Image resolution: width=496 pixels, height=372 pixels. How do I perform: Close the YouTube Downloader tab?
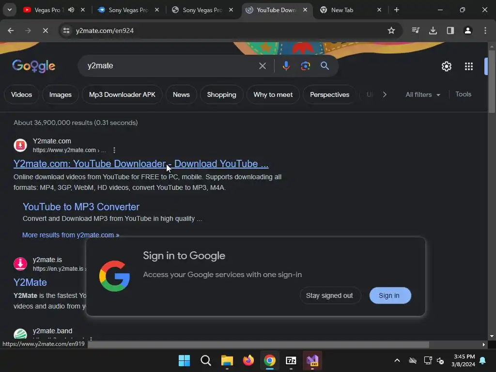pyautogui.click(x=305, y=10)
